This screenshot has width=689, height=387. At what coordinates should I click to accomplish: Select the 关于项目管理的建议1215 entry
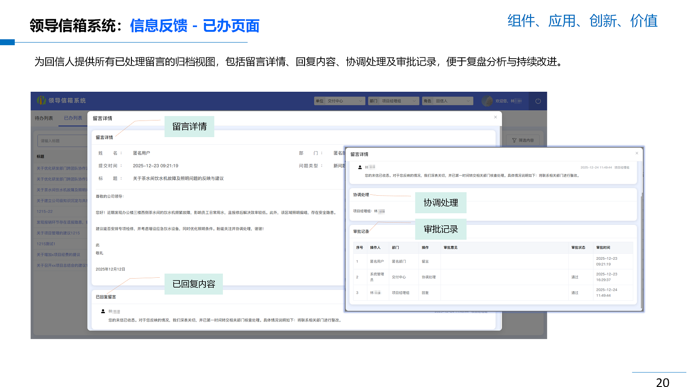coord(58,234)
